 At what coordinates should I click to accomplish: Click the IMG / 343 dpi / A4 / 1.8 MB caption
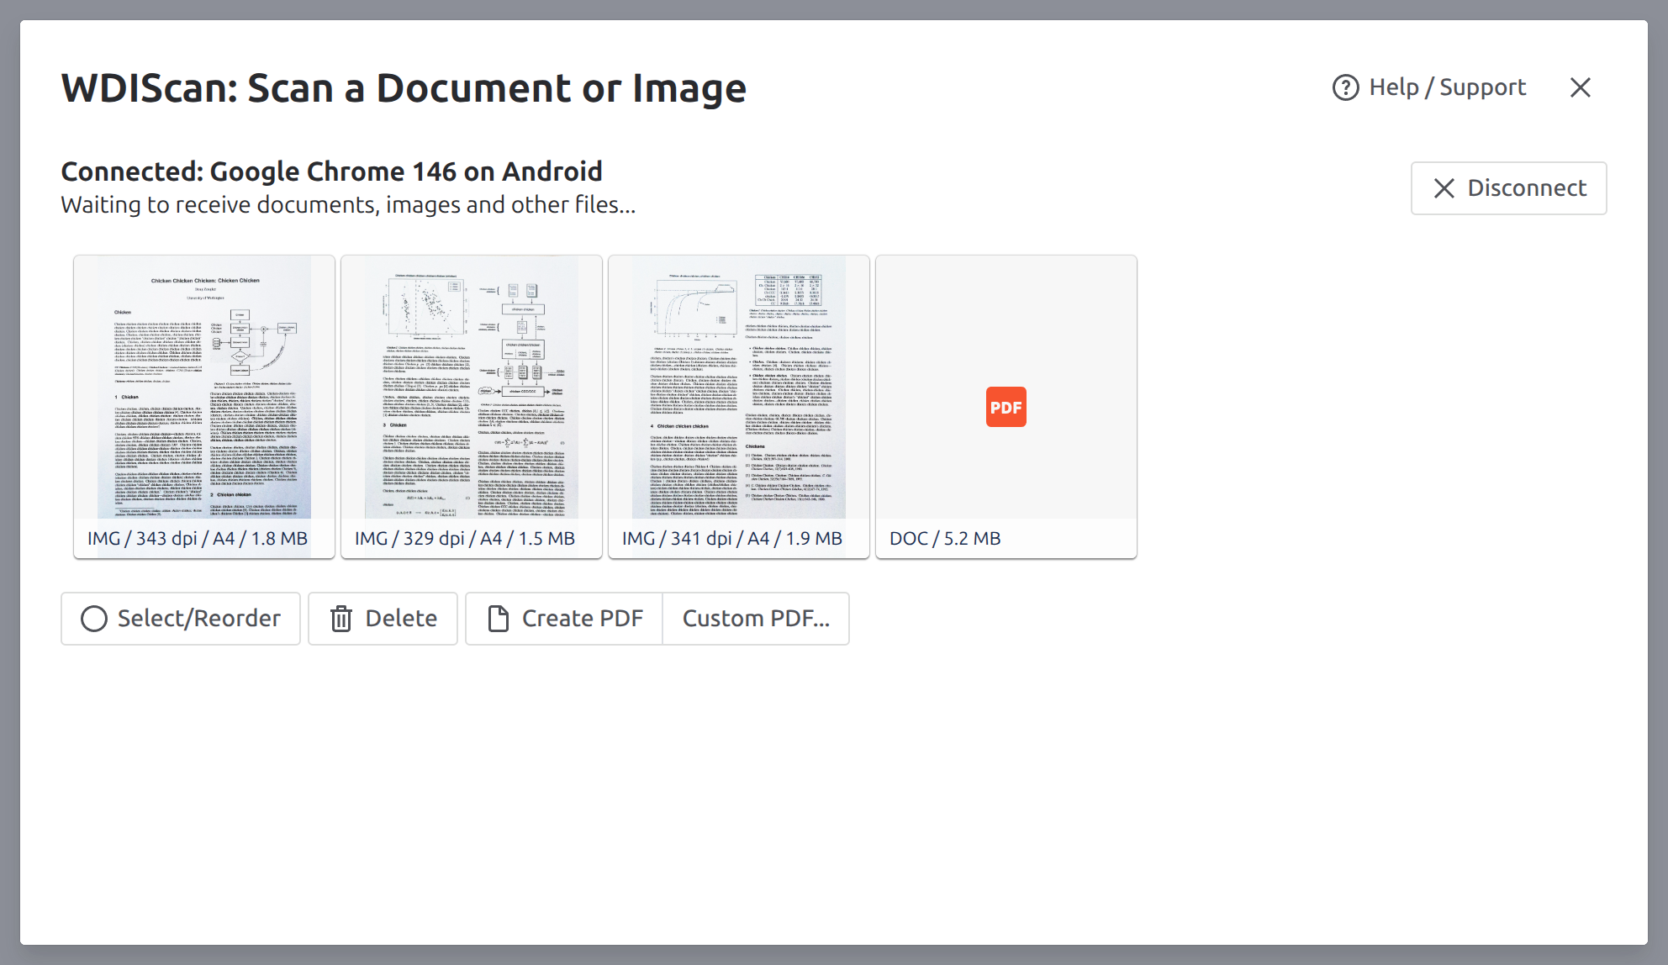click(x=198, y=538)
